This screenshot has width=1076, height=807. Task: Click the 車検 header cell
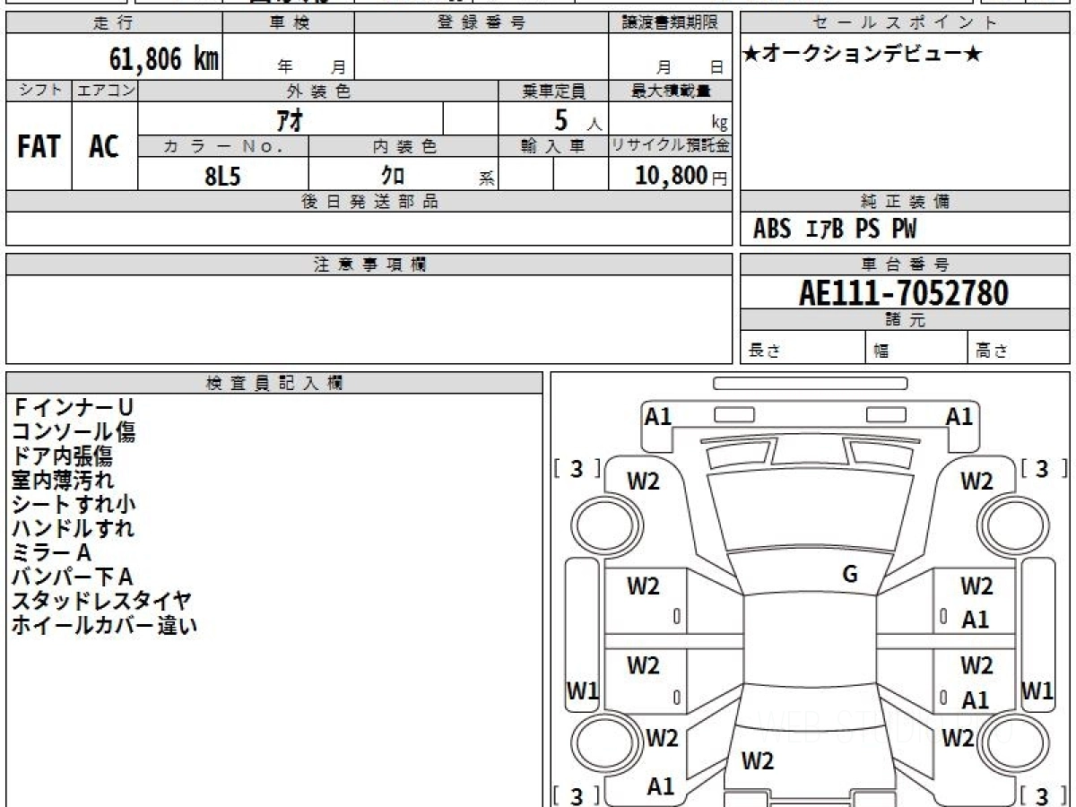(289, 23)
